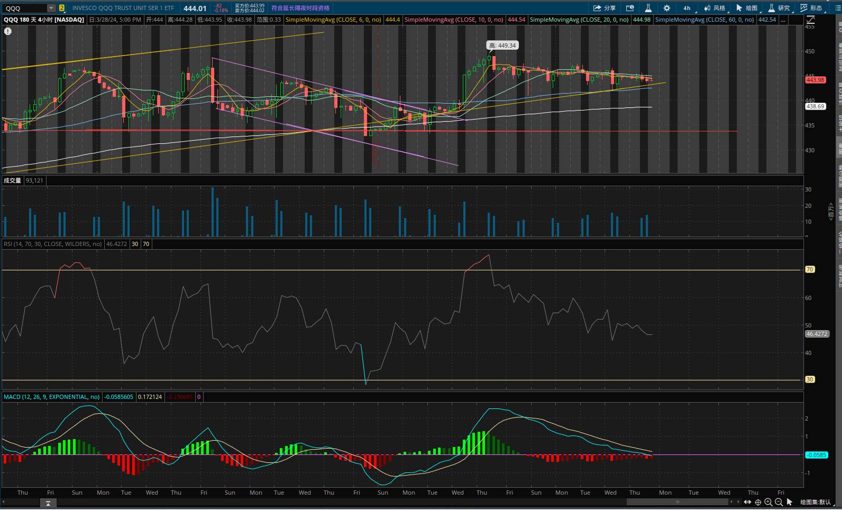The width and height of the screenshot is (842, 510).
Task: Click the 438.69 price tag on axis
Action: click(x=815, y=106)
